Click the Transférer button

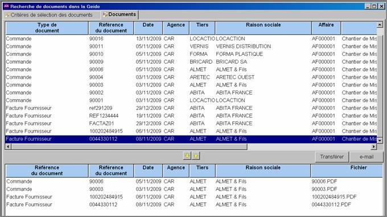[332, 157]
